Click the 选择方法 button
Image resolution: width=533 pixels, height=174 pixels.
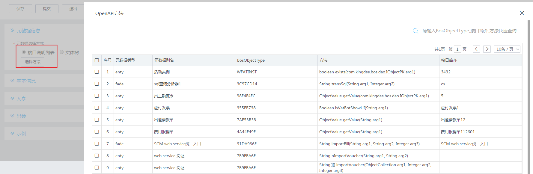32,62
